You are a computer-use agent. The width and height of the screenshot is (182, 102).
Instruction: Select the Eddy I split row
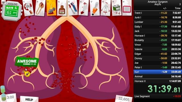pos(158,26)
